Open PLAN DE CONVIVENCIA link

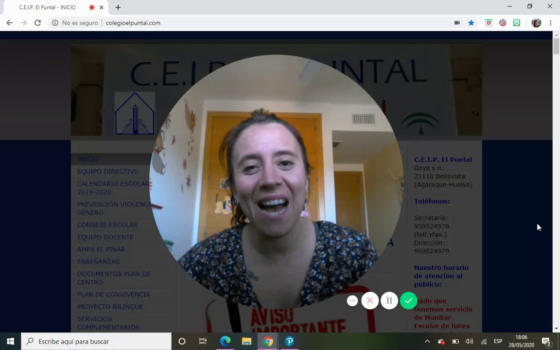coord(114,294)
